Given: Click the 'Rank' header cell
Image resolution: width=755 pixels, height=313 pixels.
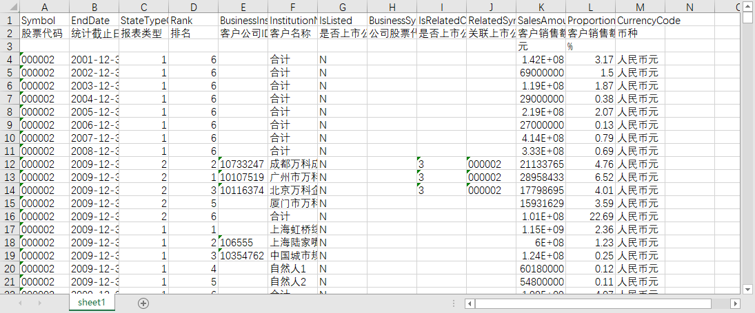Looking at the screenshot, I should point(194,21).
